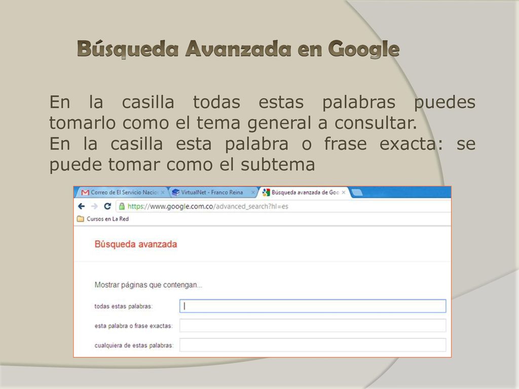Click the browser back arrow
This screenshot has height=389, width=519.
point(82,207)
